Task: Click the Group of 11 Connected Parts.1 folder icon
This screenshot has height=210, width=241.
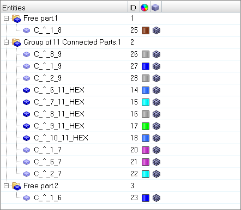Action: pyautogui.click(x=16, y=42)
